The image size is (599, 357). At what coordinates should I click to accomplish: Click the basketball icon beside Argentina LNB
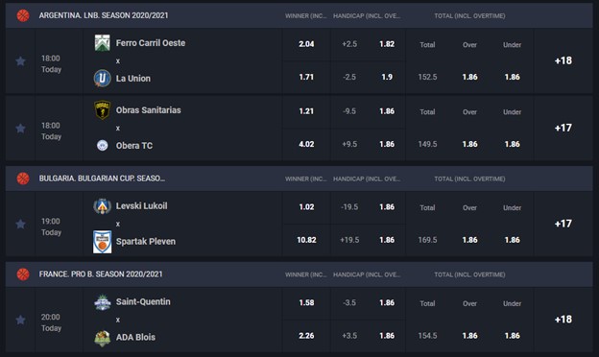point(23,15)
